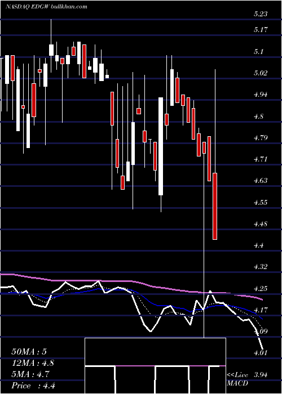Click the <<Live MACD label
This screenshot has height=394, width=282.
[237, 379]
